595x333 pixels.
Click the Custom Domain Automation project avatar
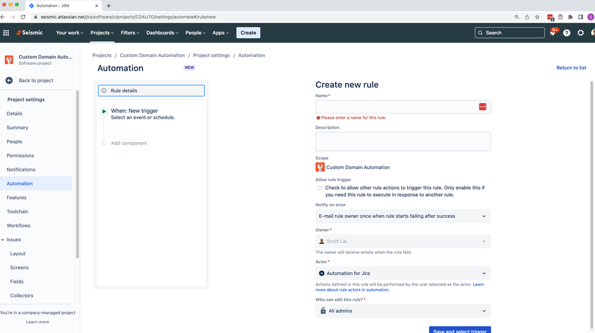tap(9, 60)
